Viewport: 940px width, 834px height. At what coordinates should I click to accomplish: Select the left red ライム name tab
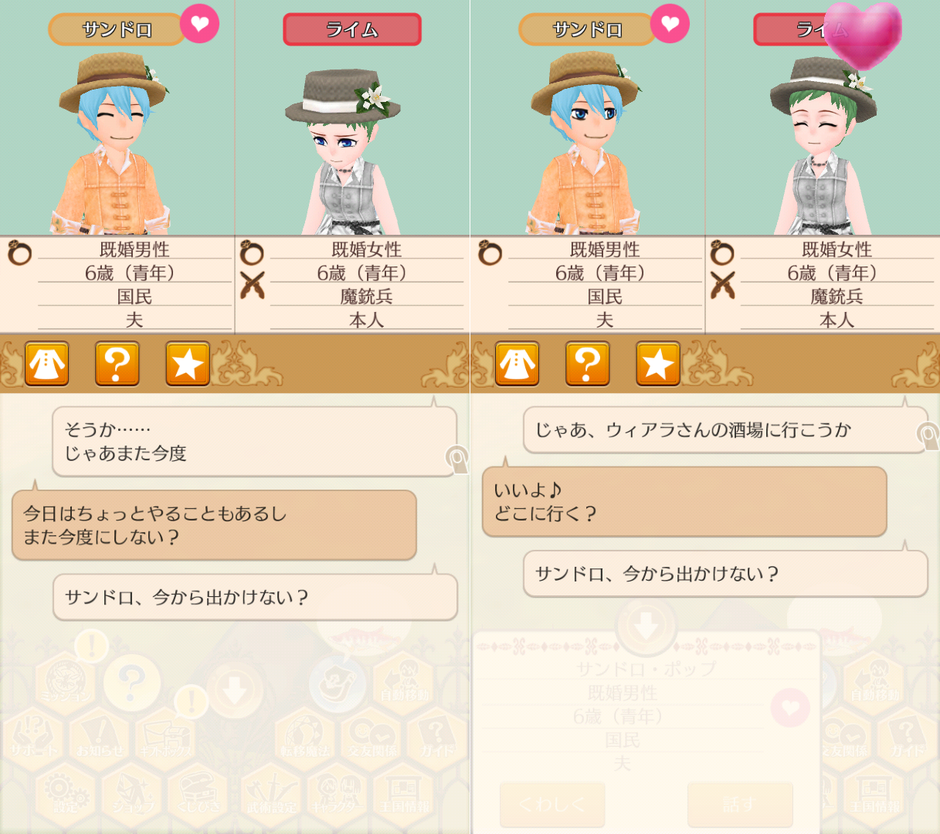(352, 29)
